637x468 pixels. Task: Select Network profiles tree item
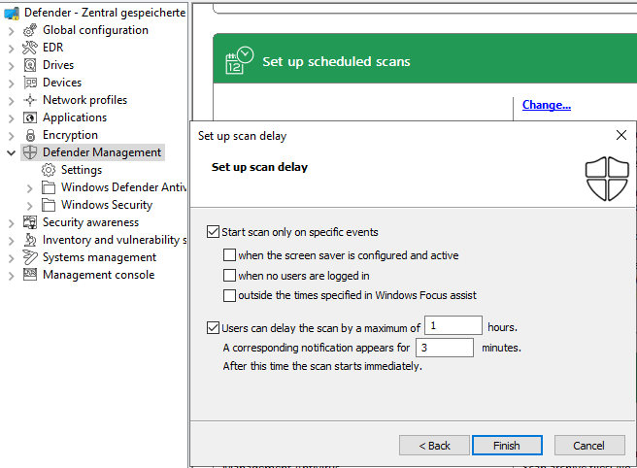pyautogui.click(x=84, y=100)
